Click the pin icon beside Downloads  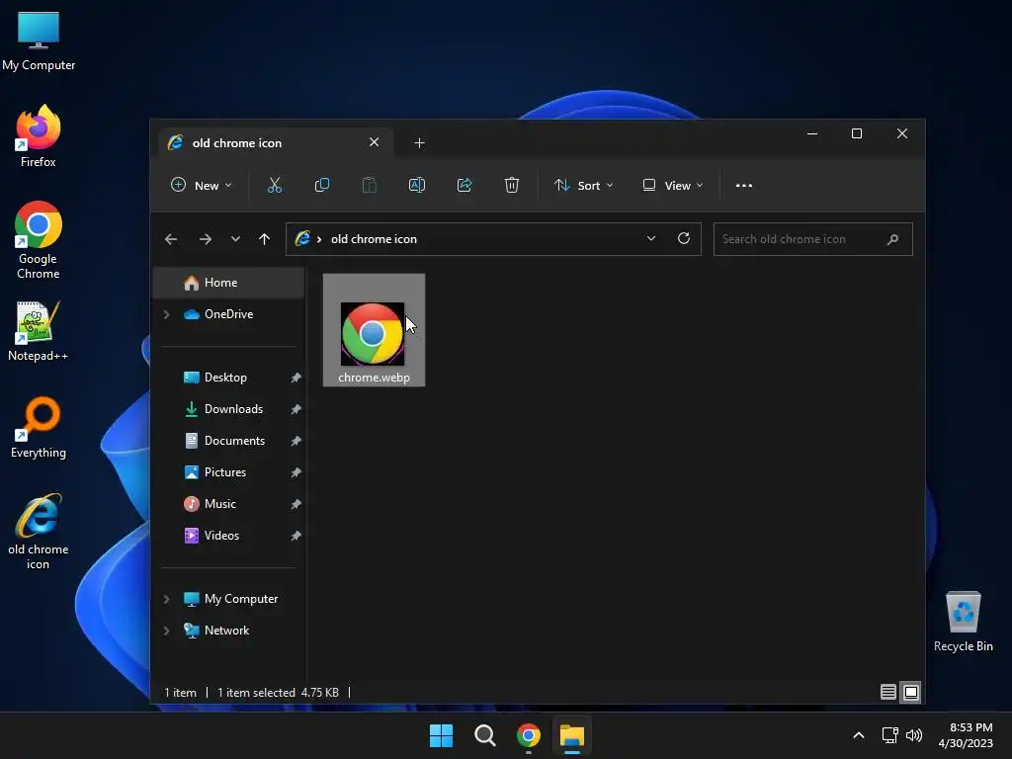pos(295,409)
